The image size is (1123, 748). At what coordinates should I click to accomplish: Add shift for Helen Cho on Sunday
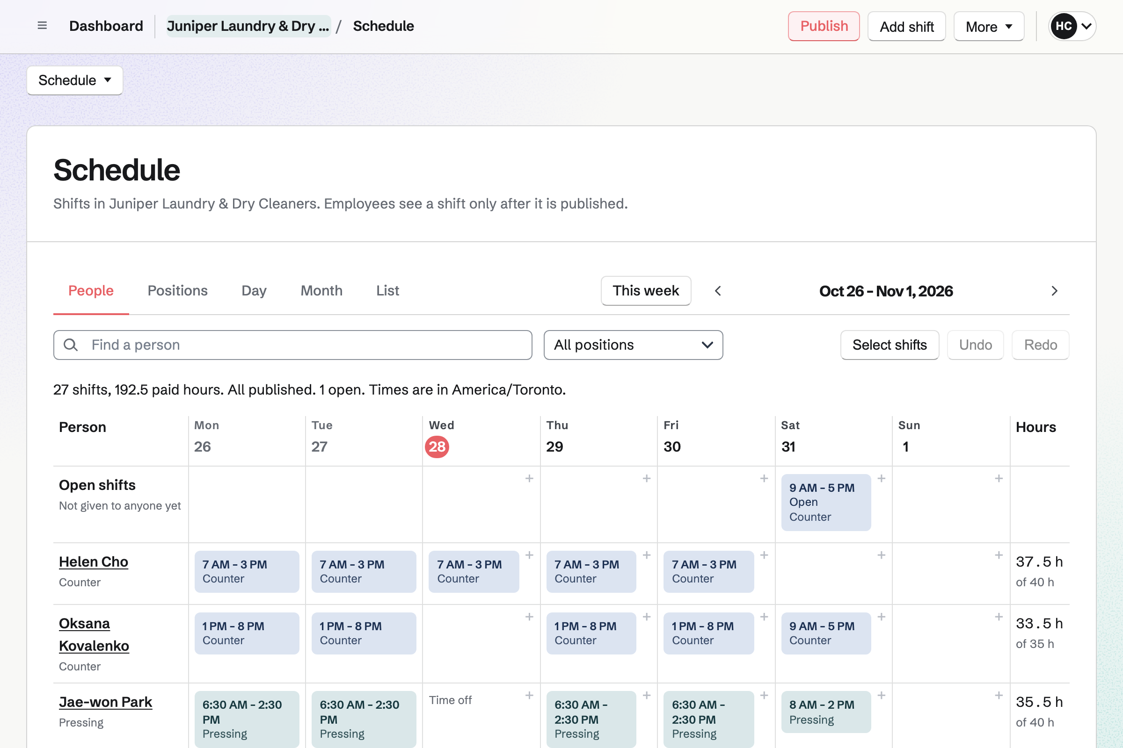point(999,555)
